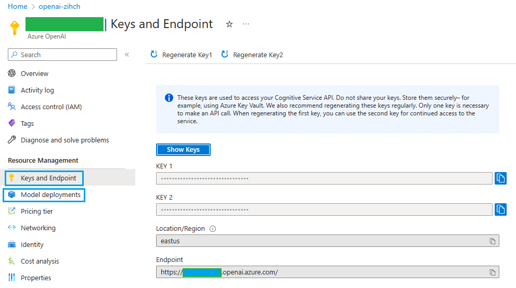Open the Overview menu item
Screen dimensions: 516x288
[34, 74]
